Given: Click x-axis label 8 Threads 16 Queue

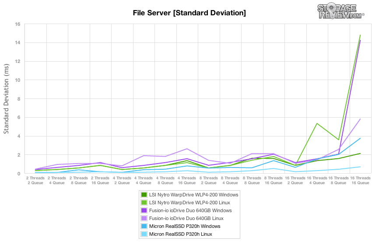Looking at the screenshot, I should tap(274, 181).
